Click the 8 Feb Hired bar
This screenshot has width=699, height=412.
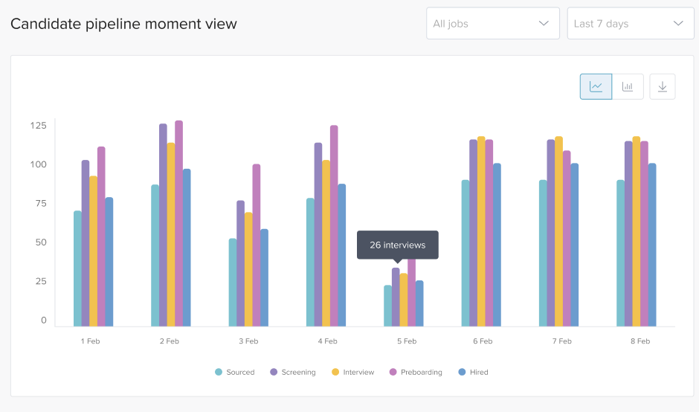(652, 245)
